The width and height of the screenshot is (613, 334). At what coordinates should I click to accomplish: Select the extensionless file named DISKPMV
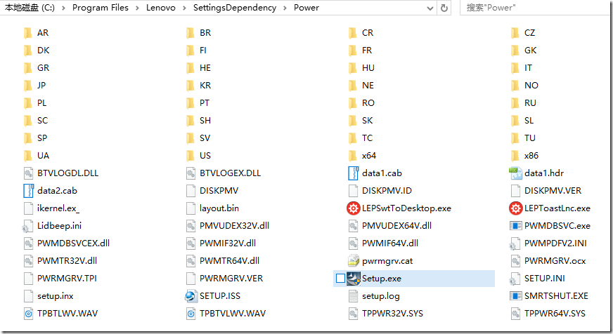point(219,191)
